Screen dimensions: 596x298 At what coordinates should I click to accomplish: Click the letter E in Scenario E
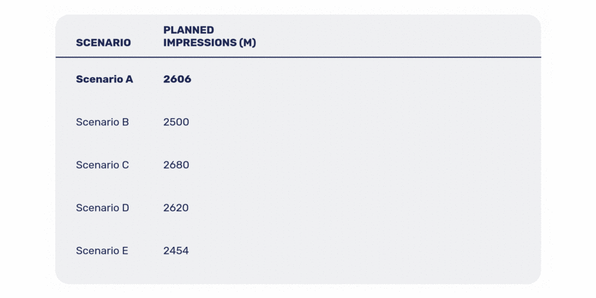[125, 251]
